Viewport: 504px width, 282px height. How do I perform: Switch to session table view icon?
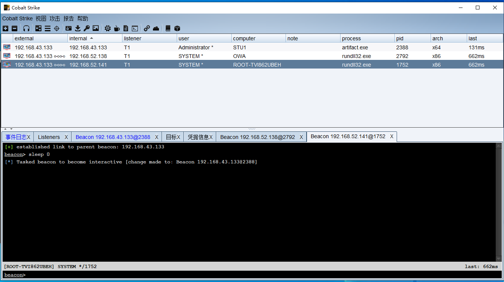tap(47, 28)
